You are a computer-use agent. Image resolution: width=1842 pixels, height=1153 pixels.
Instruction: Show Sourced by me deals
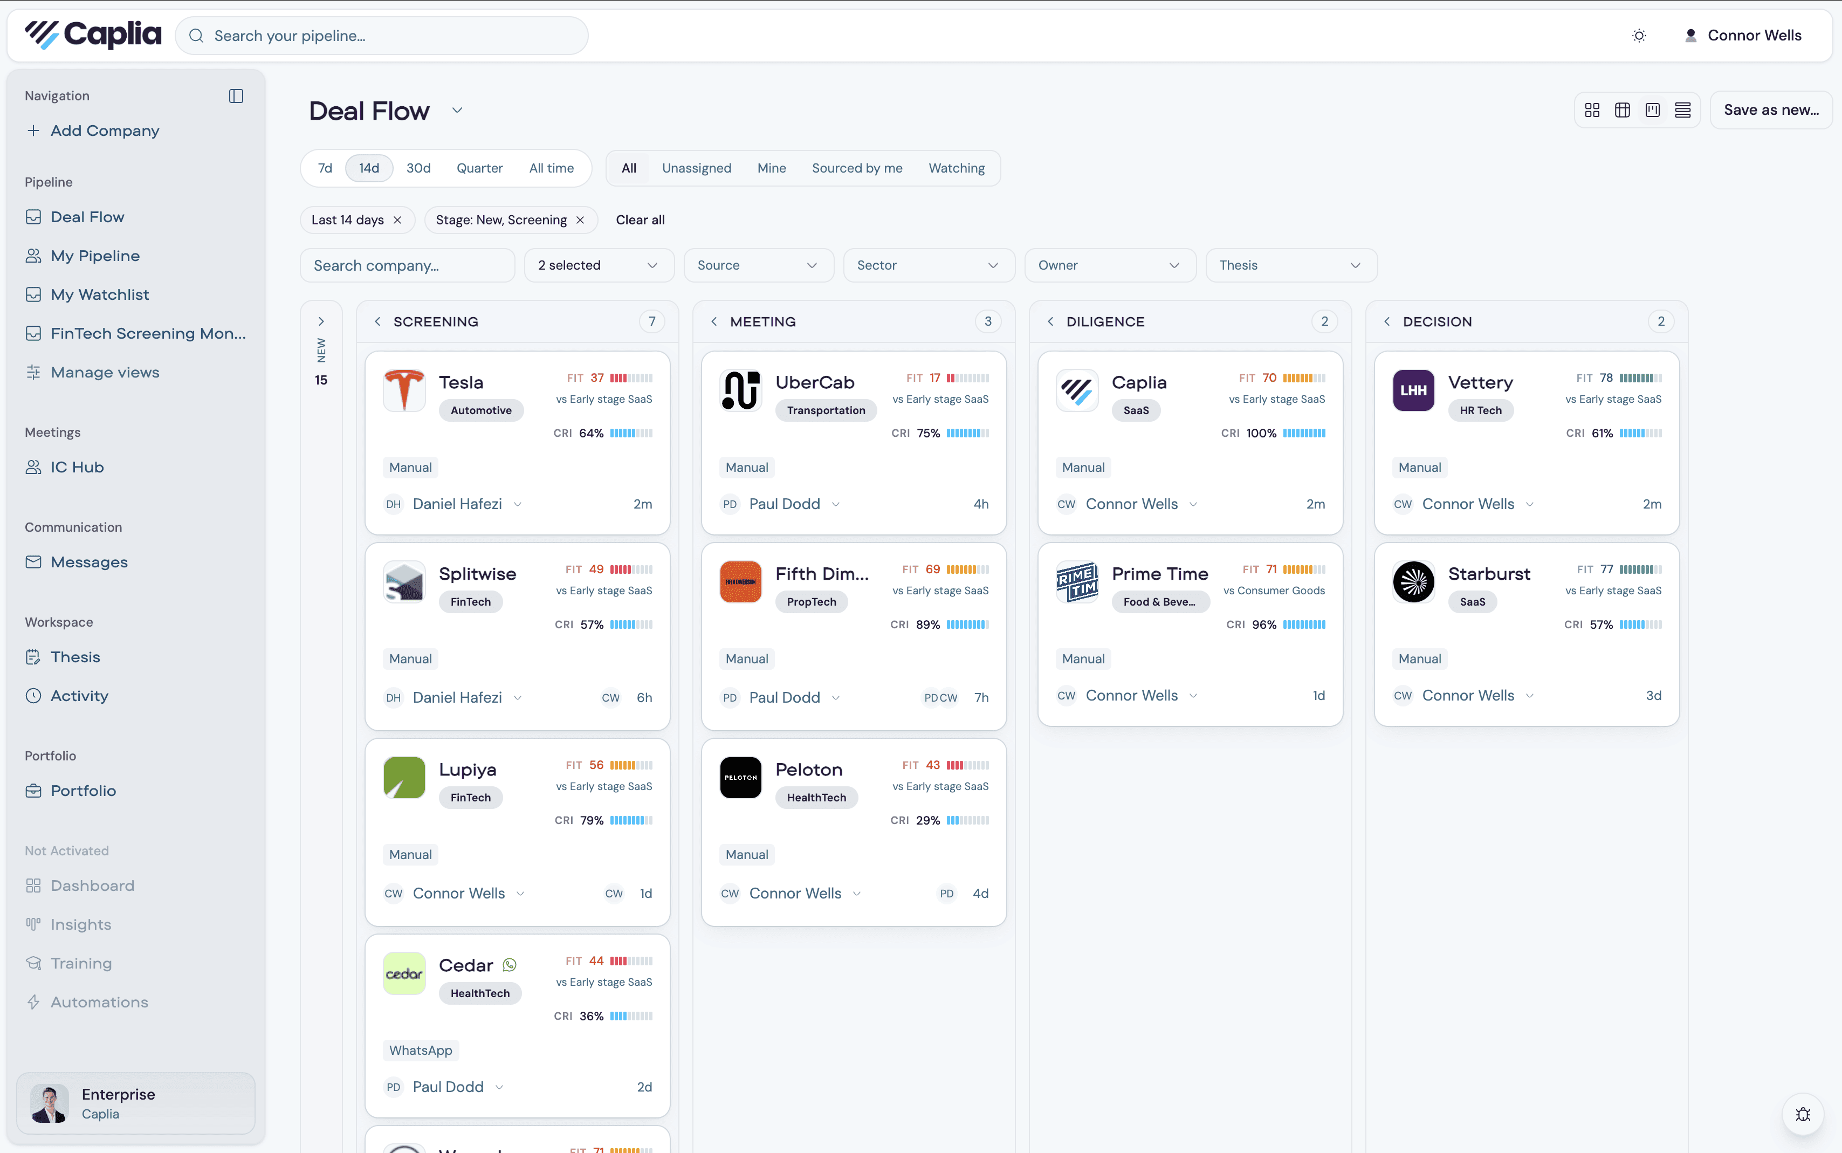(x=857, y=168)
